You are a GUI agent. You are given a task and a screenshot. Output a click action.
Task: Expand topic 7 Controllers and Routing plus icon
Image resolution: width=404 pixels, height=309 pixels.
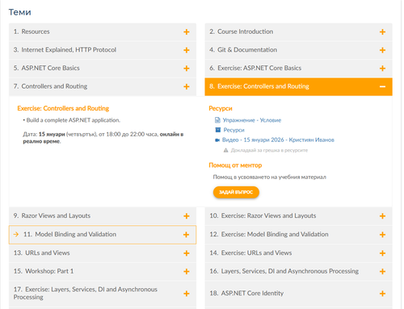(186, 86)
